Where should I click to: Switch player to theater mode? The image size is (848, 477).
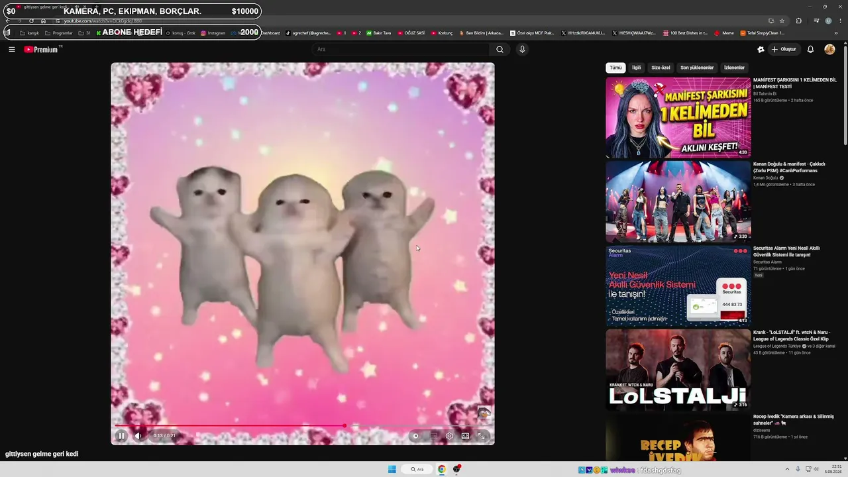465,435
